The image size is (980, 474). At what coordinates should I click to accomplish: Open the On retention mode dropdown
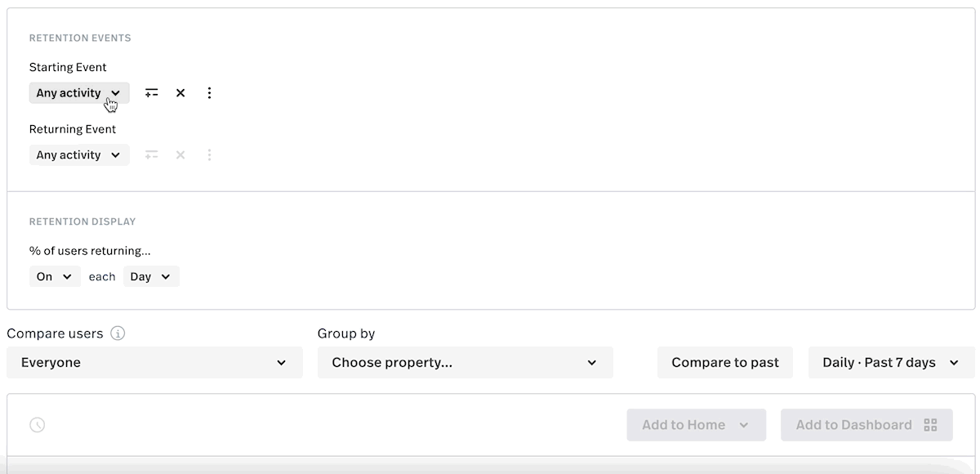[x=55, y=277]
